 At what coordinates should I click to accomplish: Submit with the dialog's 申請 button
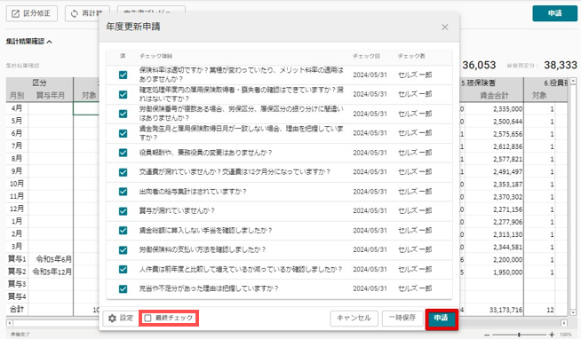442,319
